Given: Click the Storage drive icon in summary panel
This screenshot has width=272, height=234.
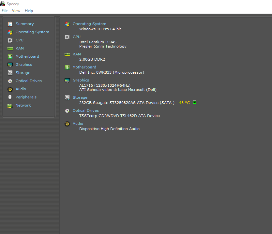Looking at the screenshot, I should [x=67, y=97].
